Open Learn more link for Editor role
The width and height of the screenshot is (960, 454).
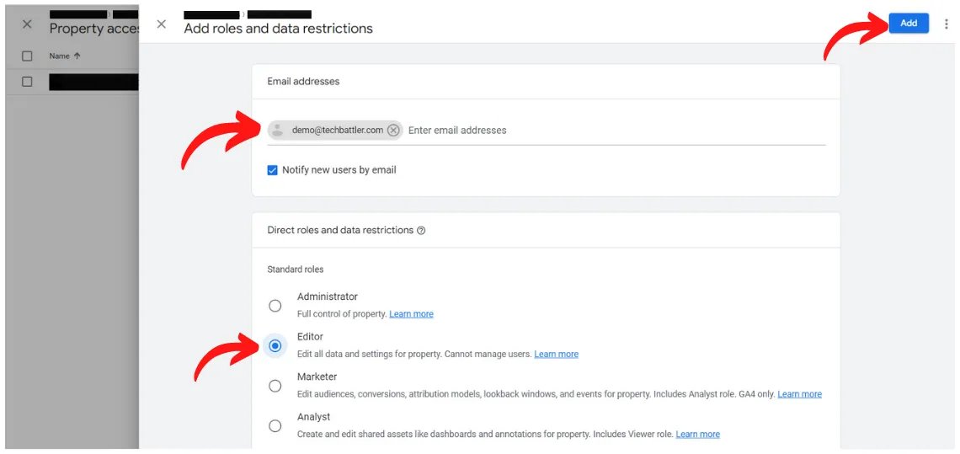556,354
